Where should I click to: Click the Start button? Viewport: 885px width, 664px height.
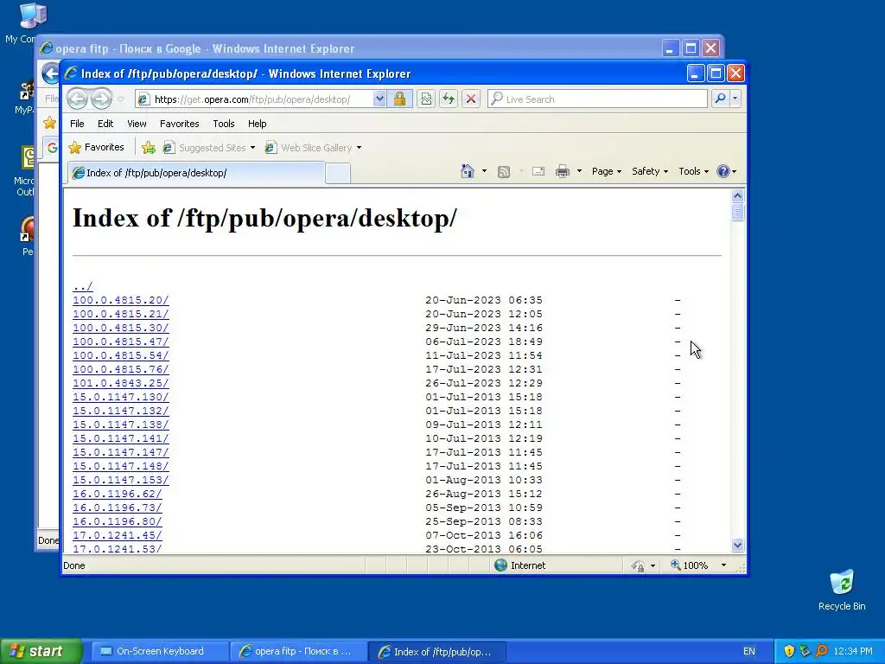coord(41,651)
